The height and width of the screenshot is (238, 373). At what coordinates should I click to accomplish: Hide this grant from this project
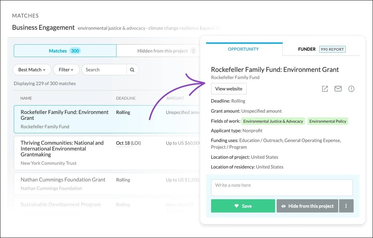pyautogui.click(x=307, y=206)
